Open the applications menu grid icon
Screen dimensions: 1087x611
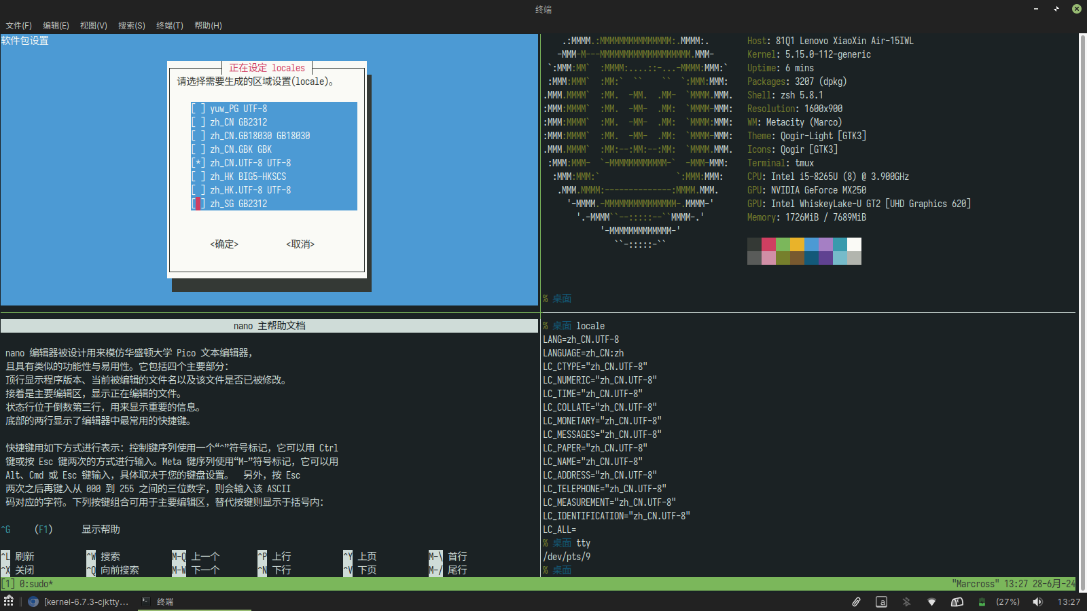pyautogui.click(x=9, y=601)
